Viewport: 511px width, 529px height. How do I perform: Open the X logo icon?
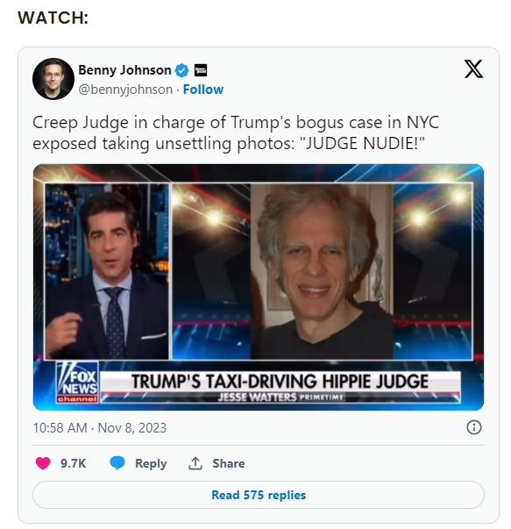(473, 68)
